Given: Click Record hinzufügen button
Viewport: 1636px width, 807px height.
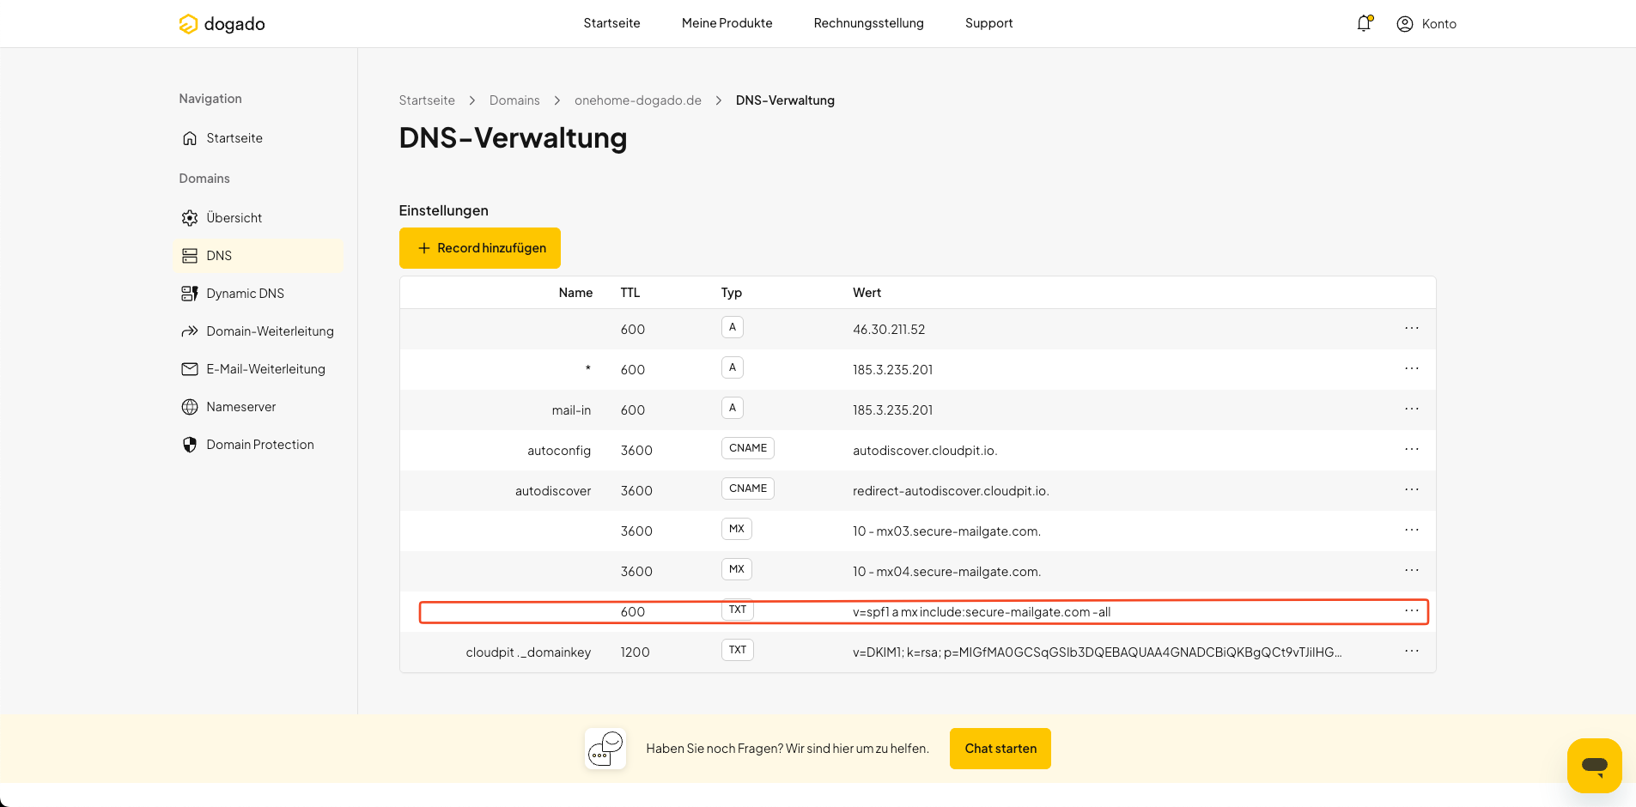Looking at the screenshot, I should (480, 248).
